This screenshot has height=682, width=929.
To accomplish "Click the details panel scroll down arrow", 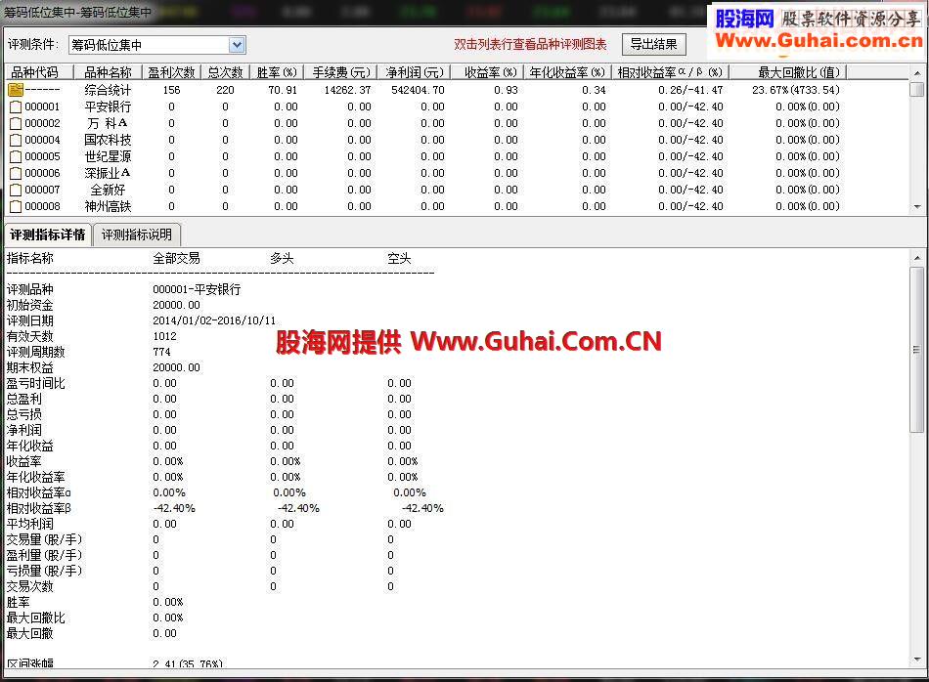I will (917, 660).
